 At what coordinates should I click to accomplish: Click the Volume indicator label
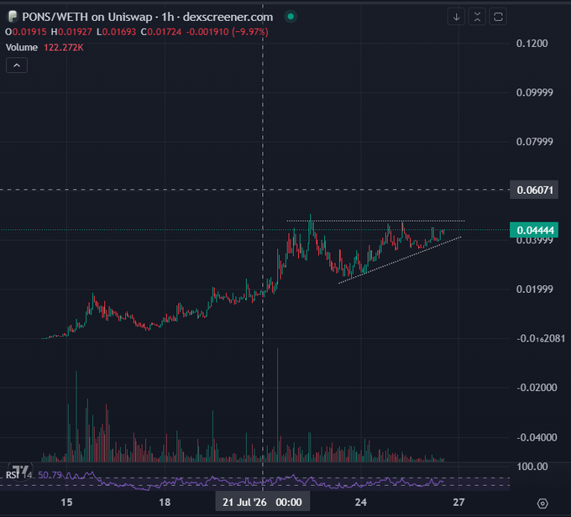22,47
